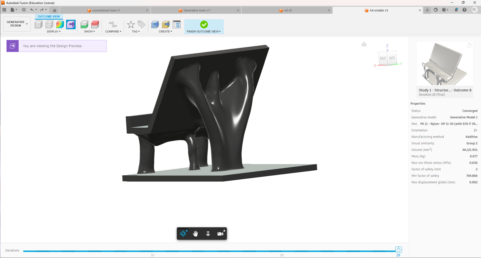The width and height of the screenshot is (481, 258).
Task: Select the Pan hand tool
Action: click(x=195, y=234)
